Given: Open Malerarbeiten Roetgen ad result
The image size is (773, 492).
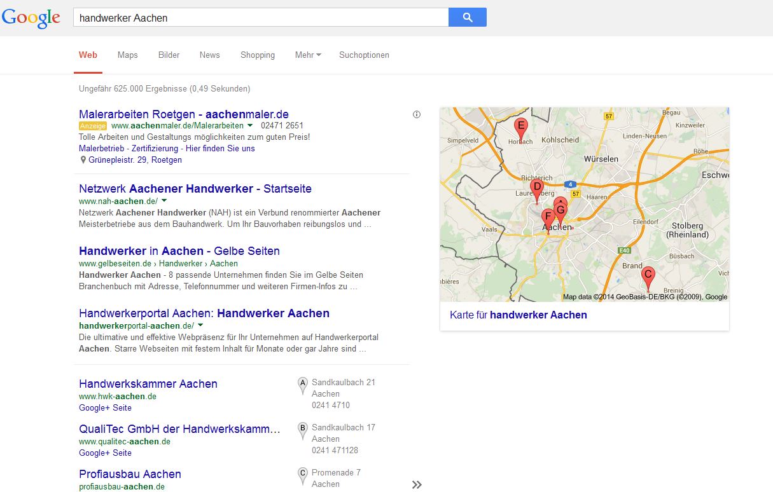Looking at the screenshot, I should (x=184, y=114).
